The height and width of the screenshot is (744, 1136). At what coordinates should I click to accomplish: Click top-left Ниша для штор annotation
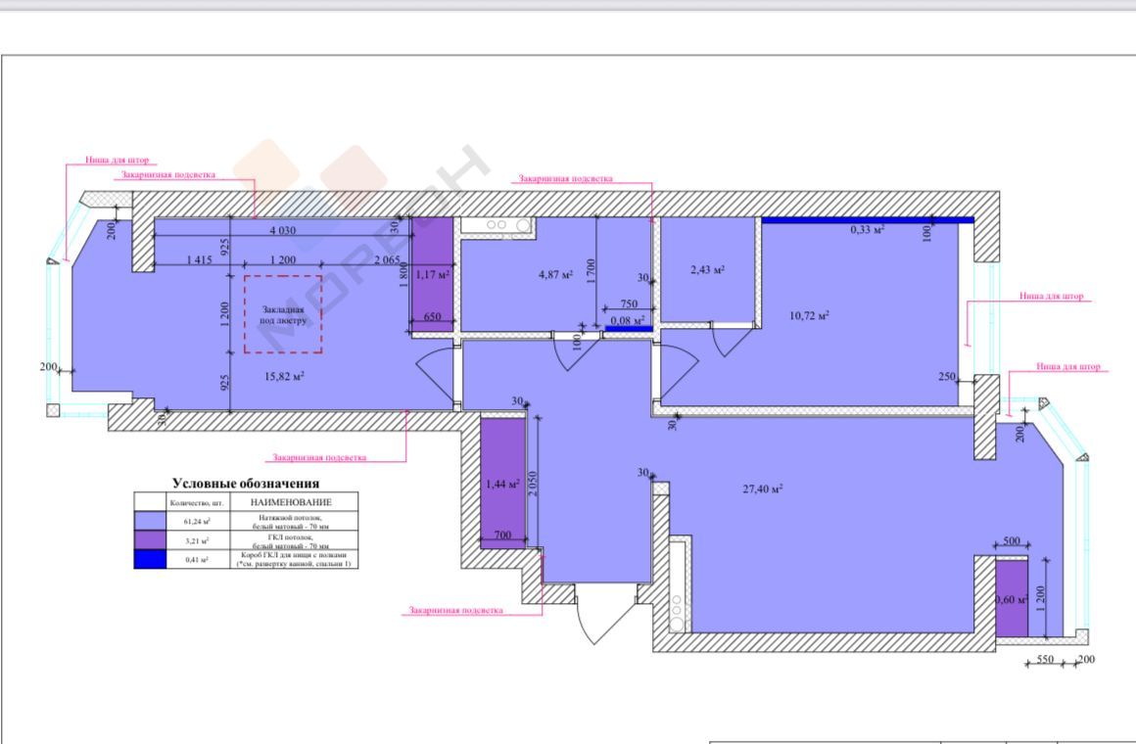[117, 161]
